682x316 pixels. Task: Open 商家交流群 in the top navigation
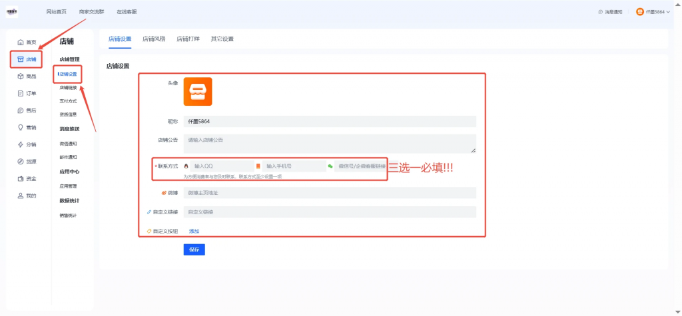pyautogui.click(x=92, y=12)
